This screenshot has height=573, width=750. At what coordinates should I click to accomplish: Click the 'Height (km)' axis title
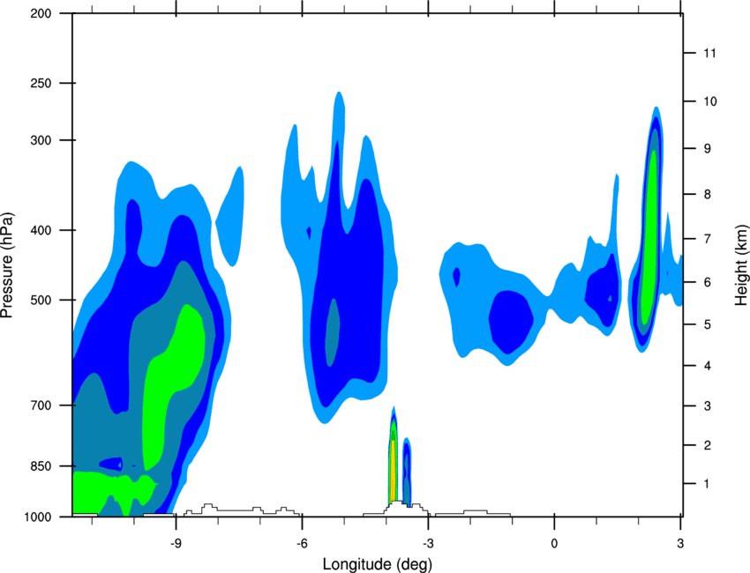[x=741, y=265]
